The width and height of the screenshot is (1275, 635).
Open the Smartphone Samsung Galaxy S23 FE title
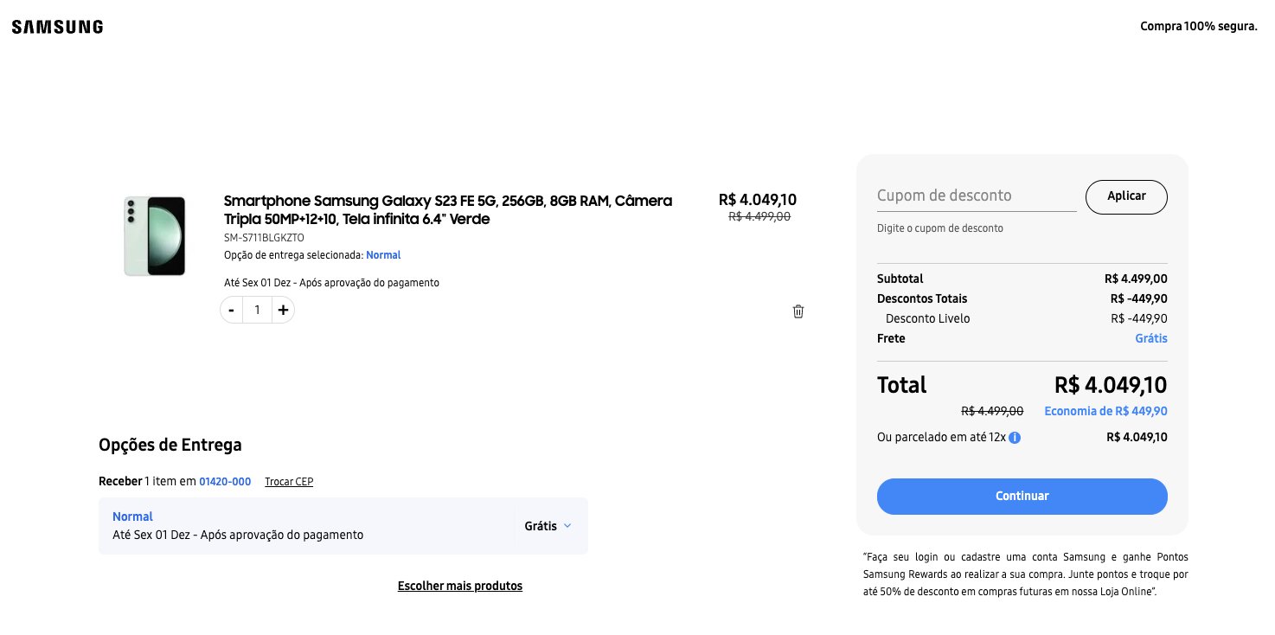448,209
